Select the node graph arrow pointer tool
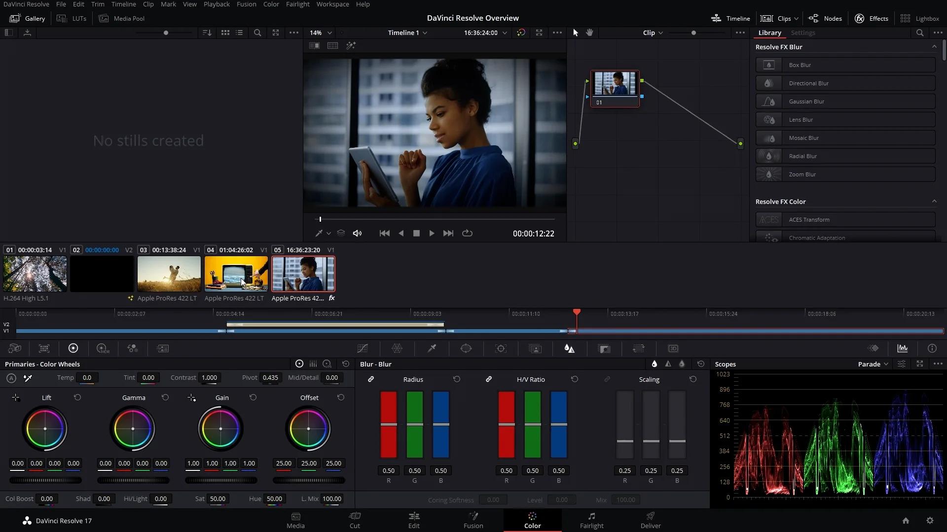Viewport: 947px width, 532px height. point(575,33)
